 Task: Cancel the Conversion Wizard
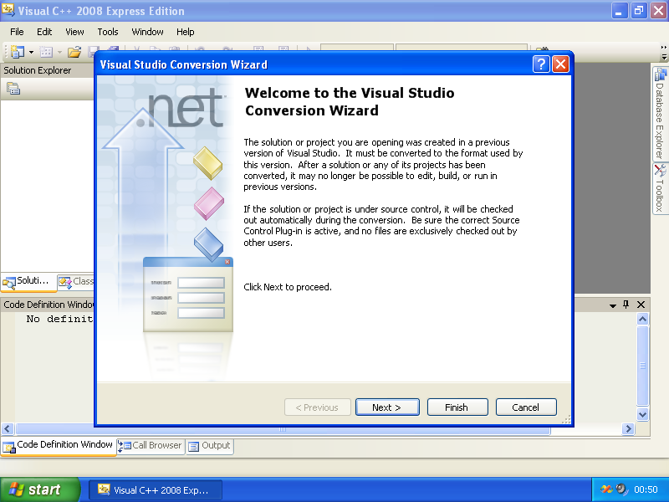tap(526, 407)
